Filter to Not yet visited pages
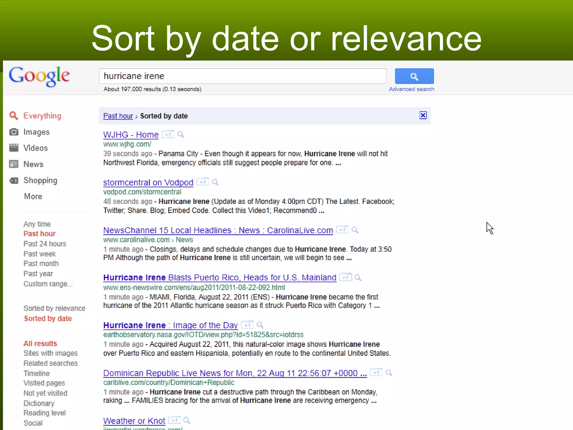The height and width of the screenshot is (430, 573). tap(45, 393)
